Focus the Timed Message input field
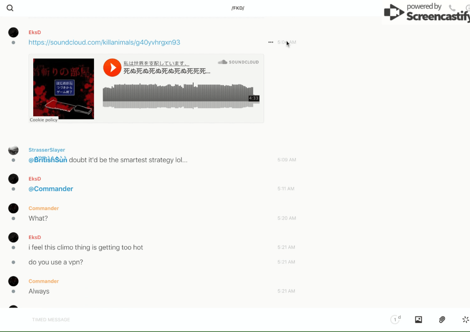The width and height of the screenshot is (470, 332). pyautogui.click(x=190, y=320)
